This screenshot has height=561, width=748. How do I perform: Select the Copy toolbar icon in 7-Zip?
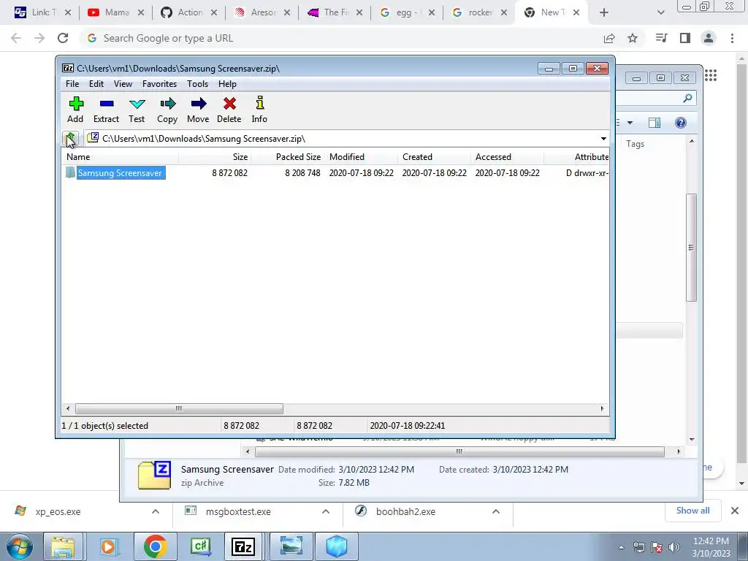click(167, 110)
